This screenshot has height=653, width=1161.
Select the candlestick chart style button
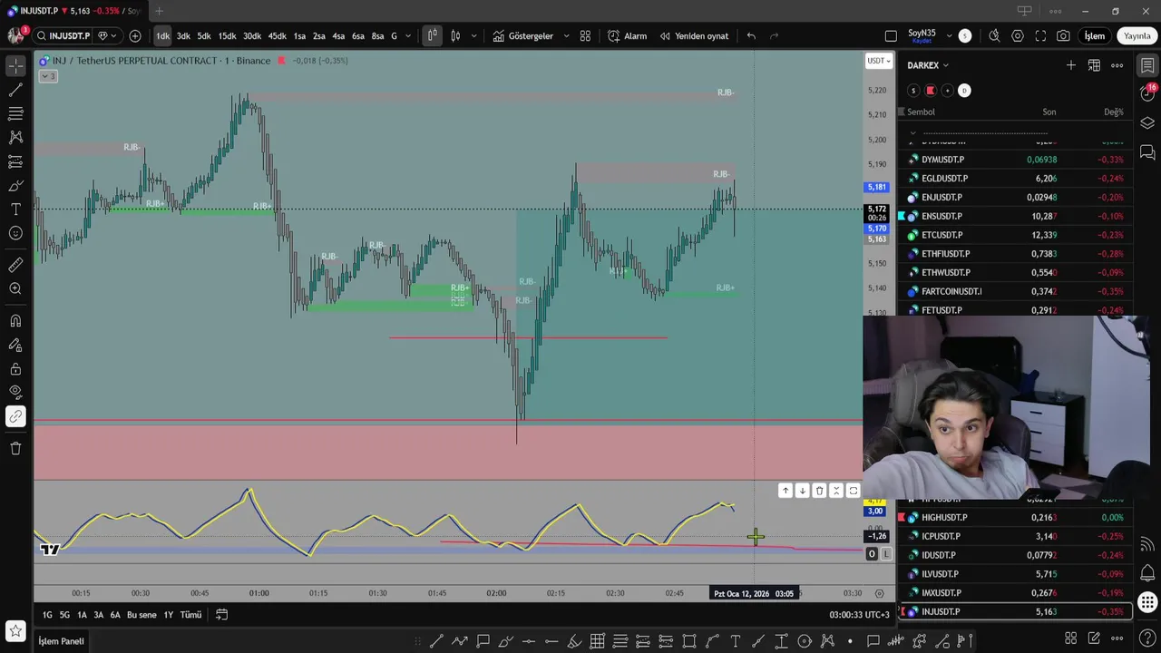455,36
